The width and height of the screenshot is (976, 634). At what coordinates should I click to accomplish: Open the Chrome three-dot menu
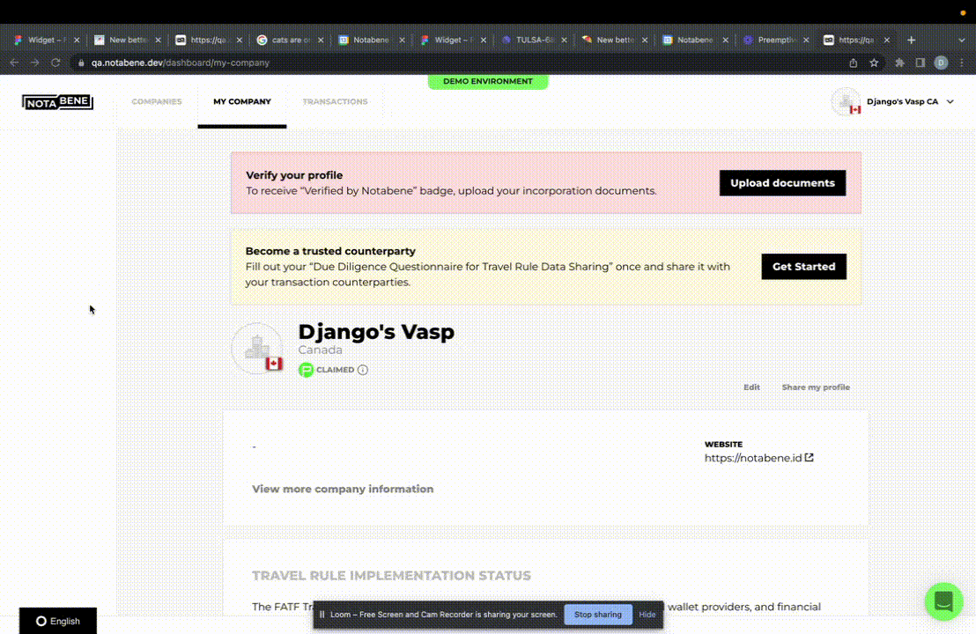962,63
